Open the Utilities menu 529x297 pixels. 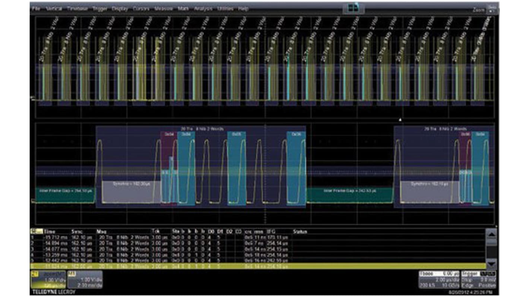tap(225, 9)
